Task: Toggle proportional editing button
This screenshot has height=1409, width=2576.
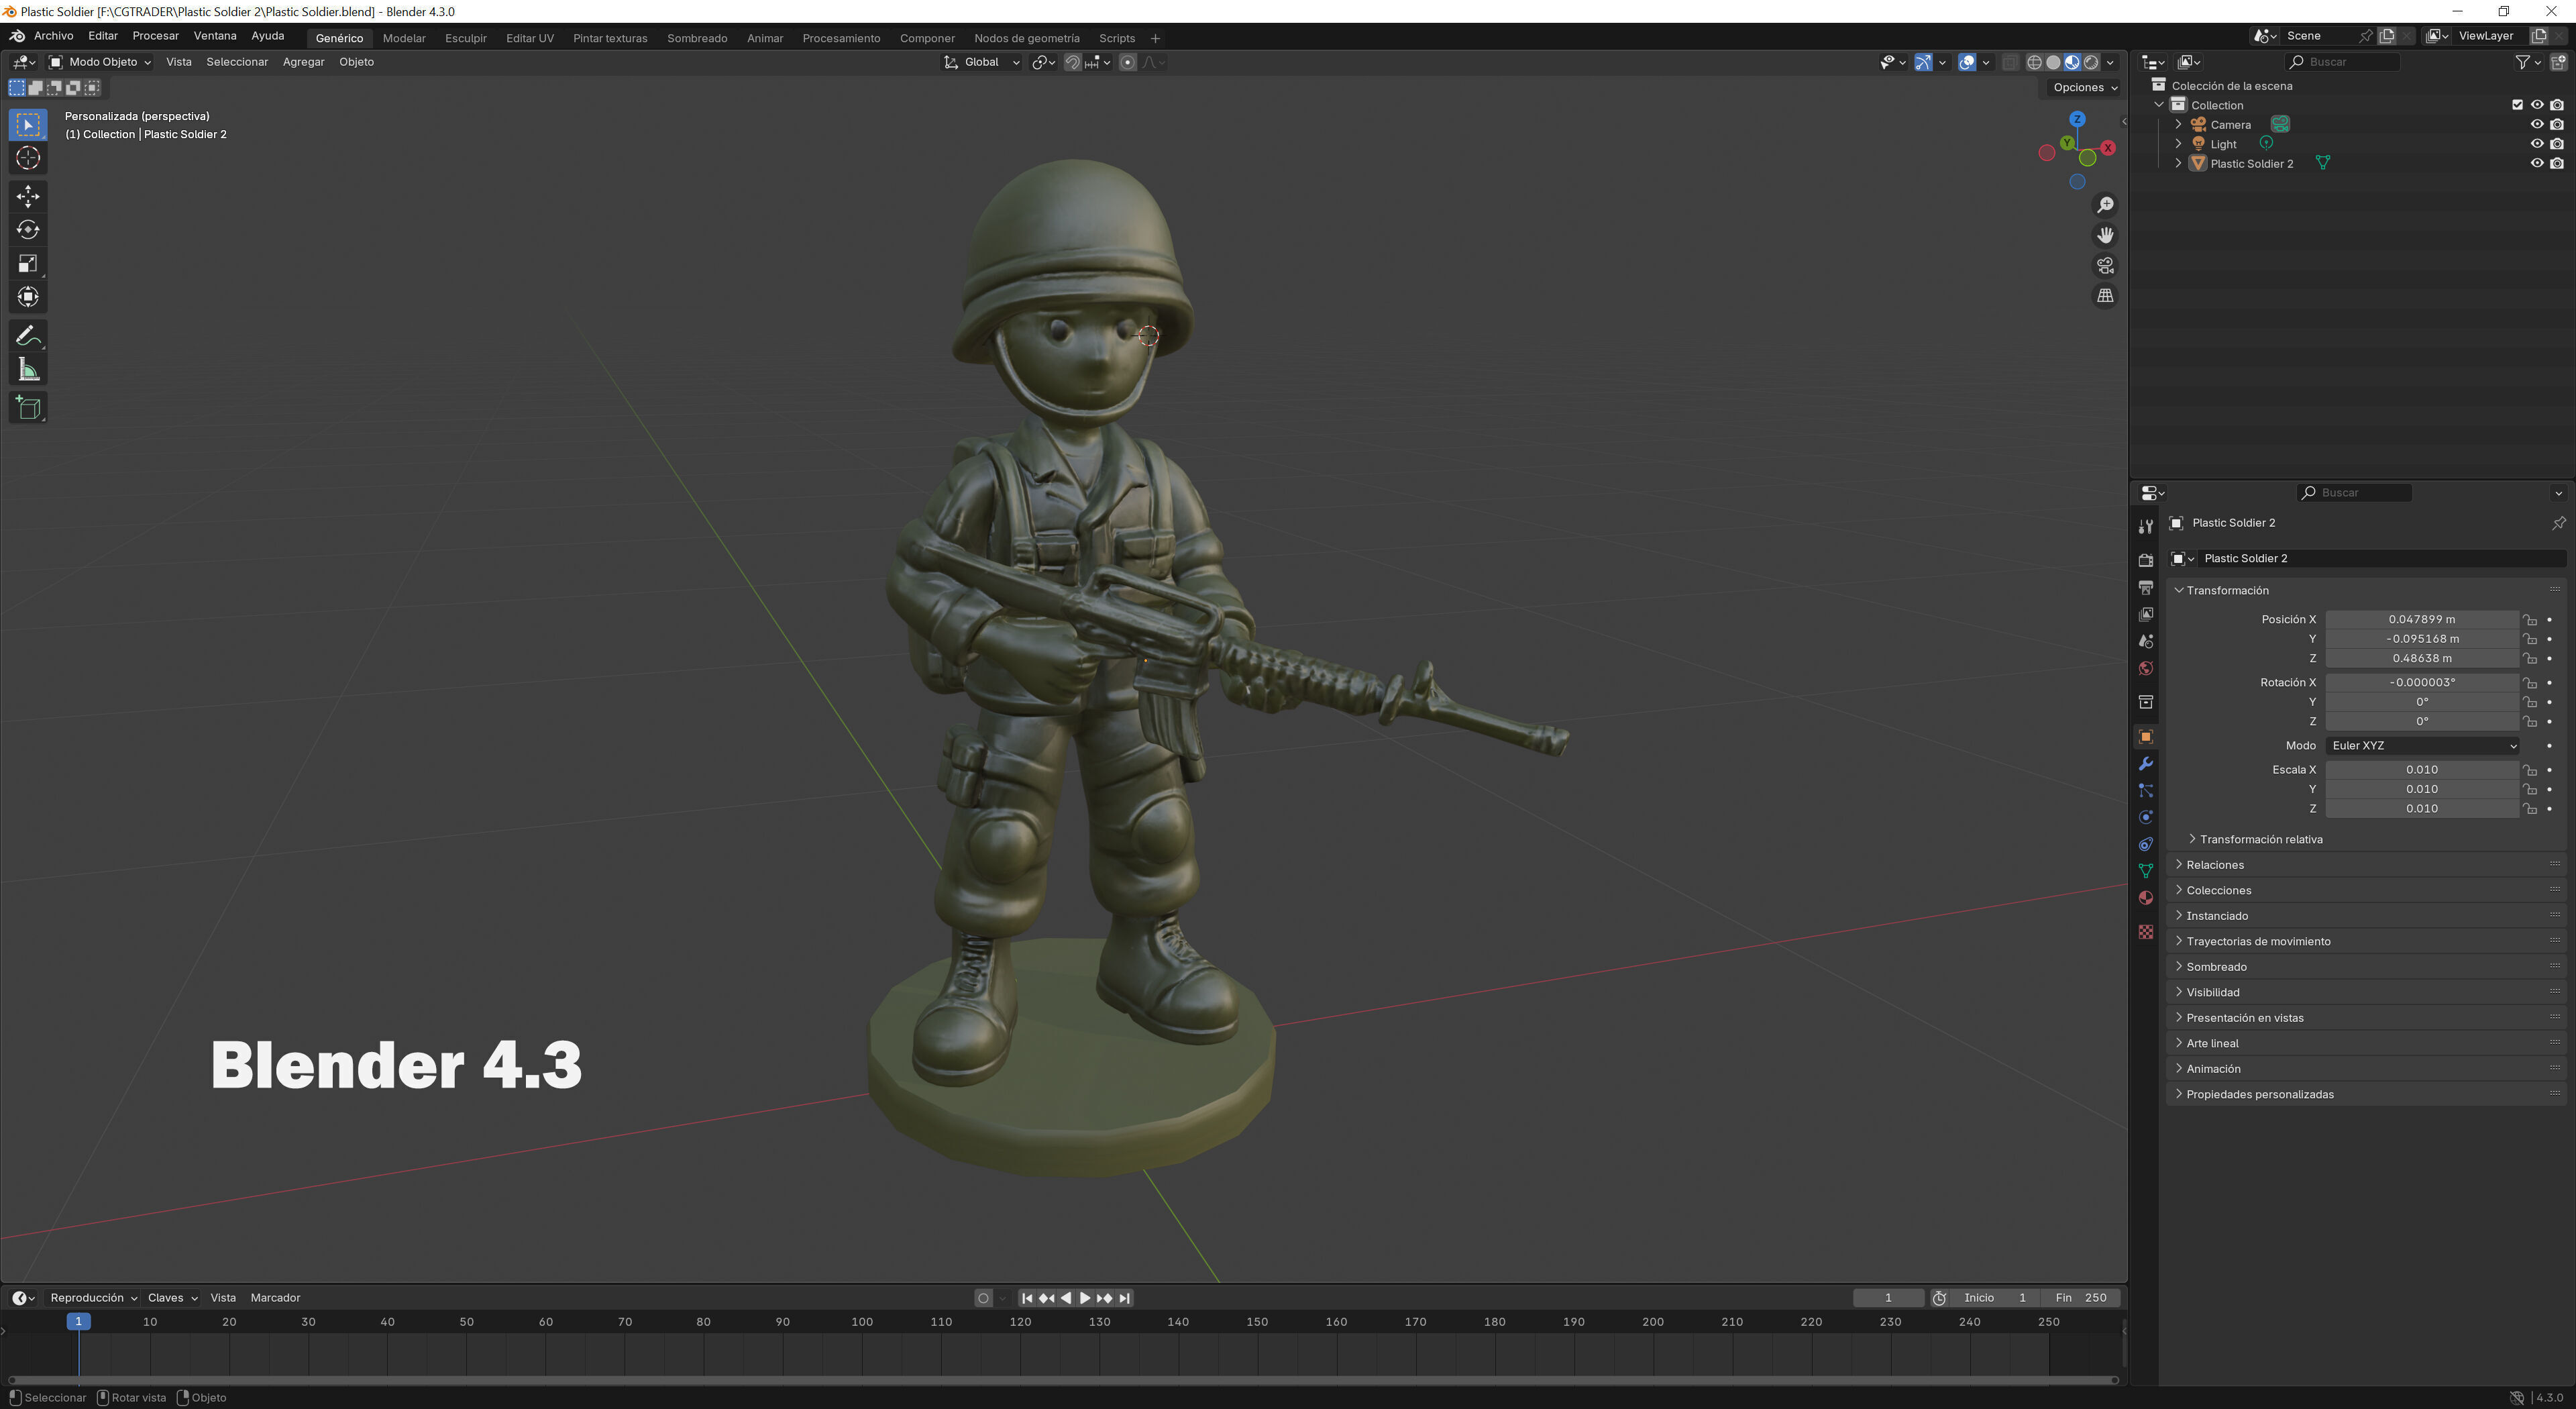Action: pos(1127,62)
